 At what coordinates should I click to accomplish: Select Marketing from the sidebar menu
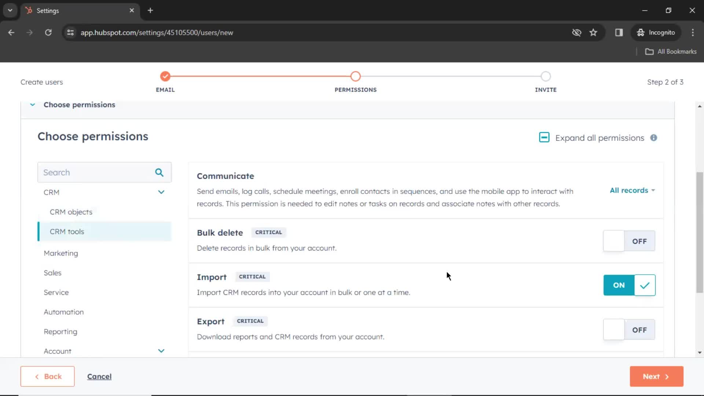pyautogui.click(x=61, y=253)
